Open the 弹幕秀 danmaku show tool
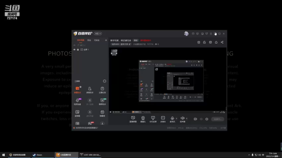 coord(102,113)
